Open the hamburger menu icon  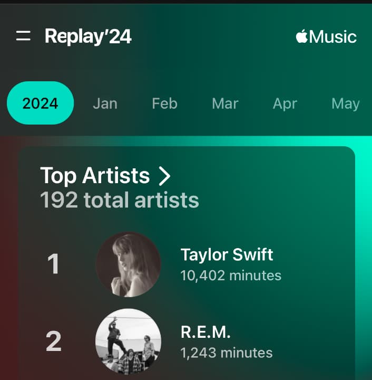23,36
